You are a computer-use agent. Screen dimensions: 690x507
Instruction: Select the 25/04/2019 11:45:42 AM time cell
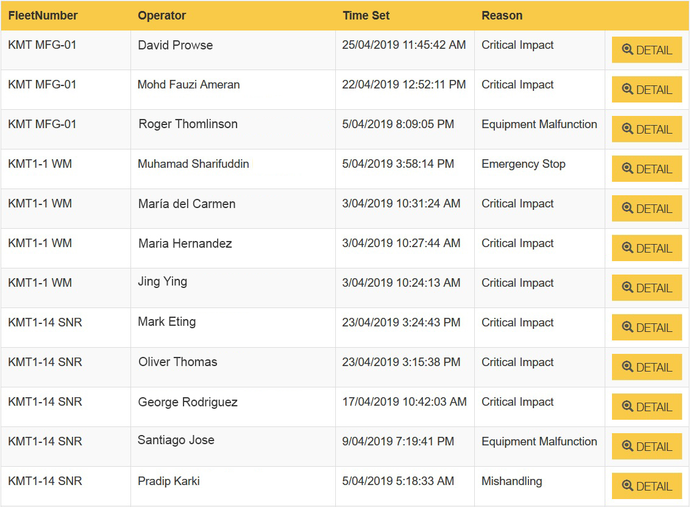[404, 45]
